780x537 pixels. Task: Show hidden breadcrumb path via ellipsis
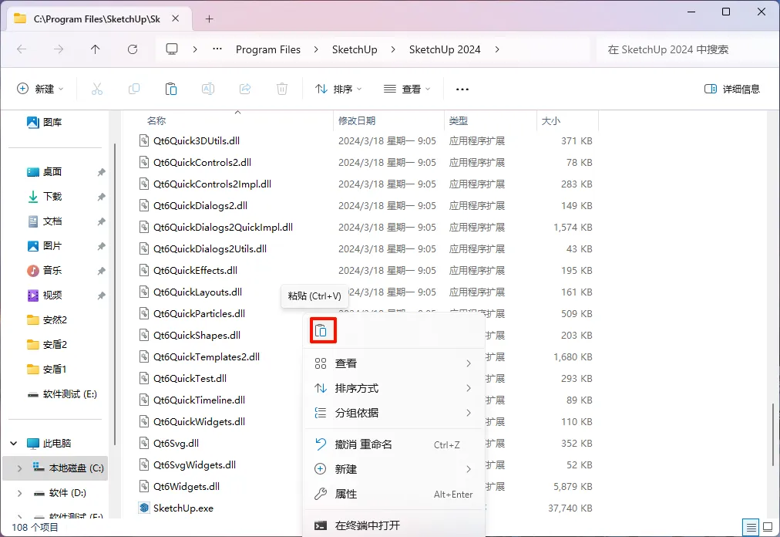pyautogui.click(x=217, y=49)
